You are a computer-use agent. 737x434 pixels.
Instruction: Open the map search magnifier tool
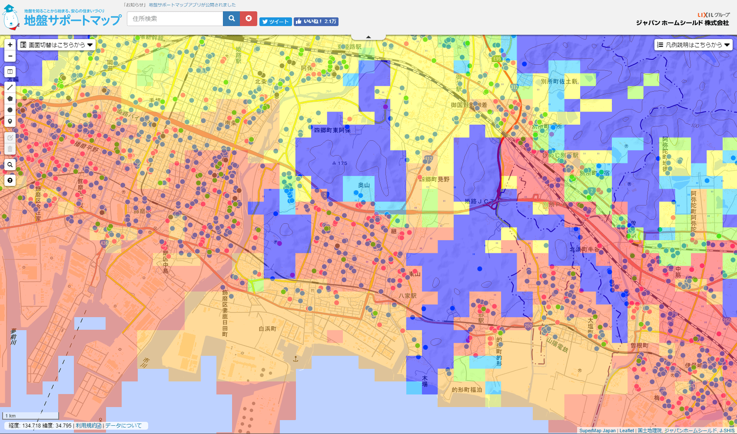pyautogui.click(x=10, y=165)
